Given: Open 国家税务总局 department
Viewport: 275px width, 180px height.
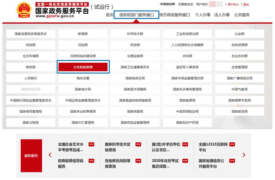Looking at the screenshot, I should (x=135, y=78).
